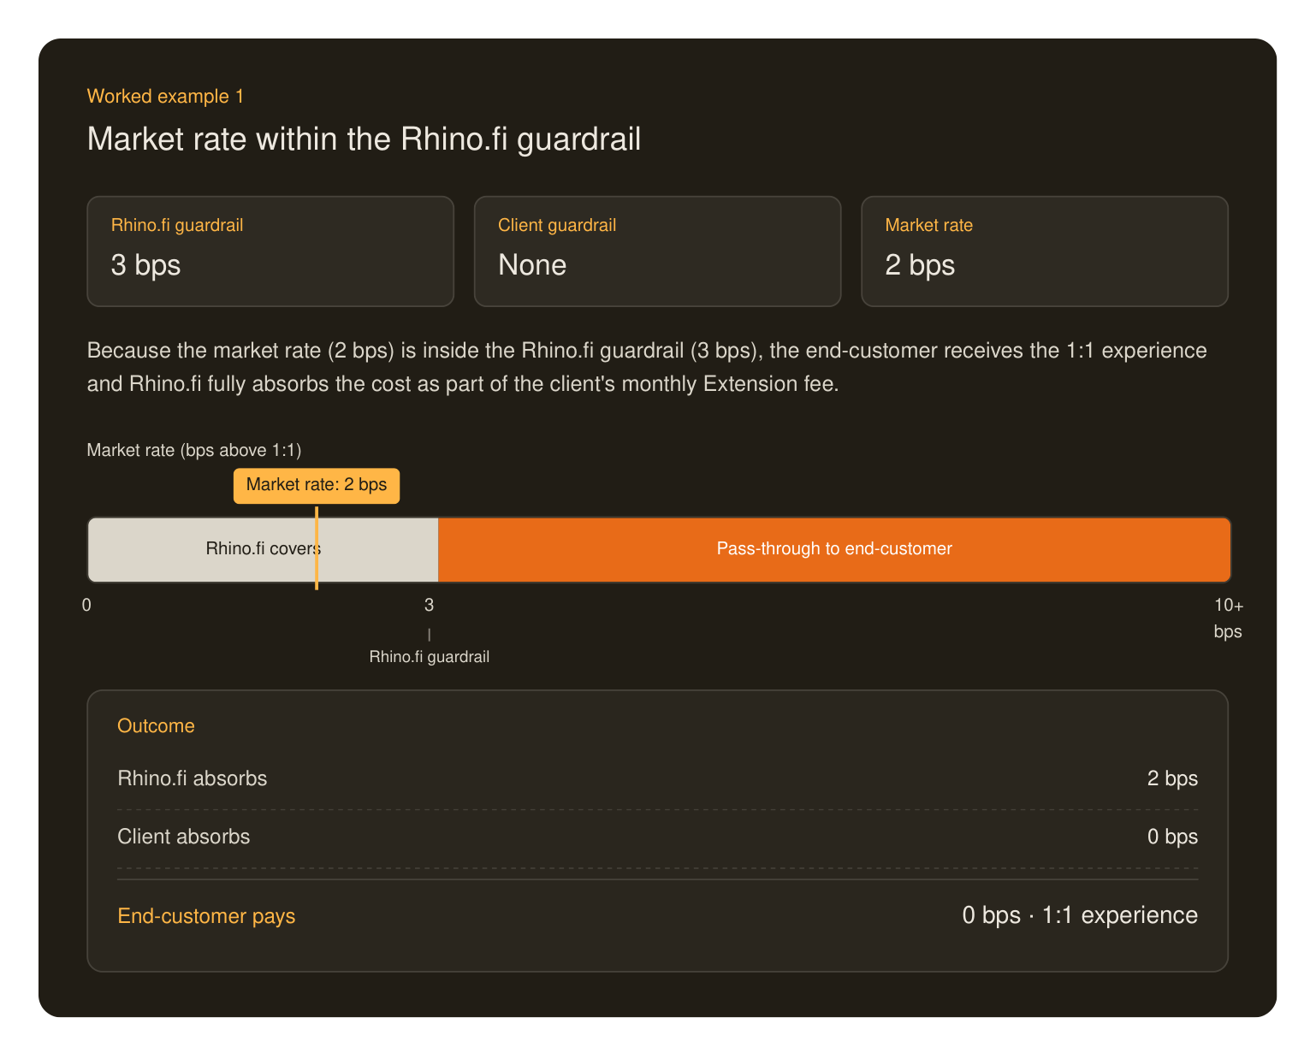The image size is (1316, 1059).
Task: Click the "Market rate (bps above 1:1)" chart label
Action: [x=194, y=450]
